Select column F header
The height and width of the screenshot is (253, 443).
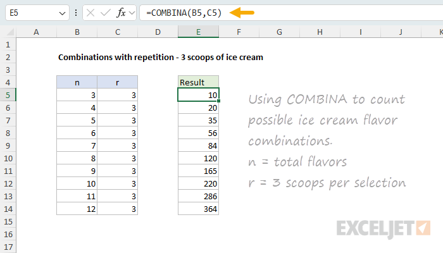click(239, 32)
